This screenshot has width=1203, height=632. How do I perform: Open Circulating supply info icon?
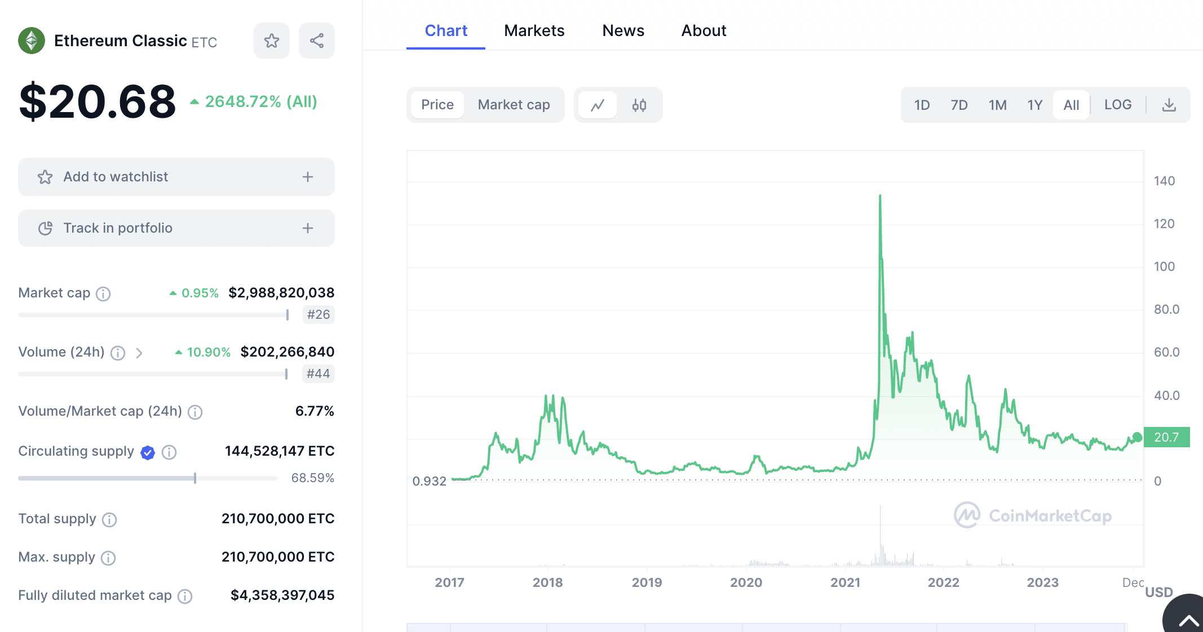pos(169,452)
